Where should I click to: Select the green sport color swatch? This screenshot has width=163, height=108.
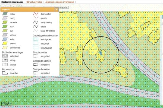click(5, 26)
